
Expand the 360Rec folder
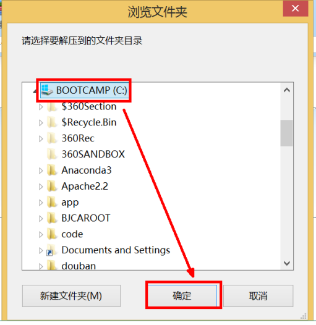tap(41, 138)
